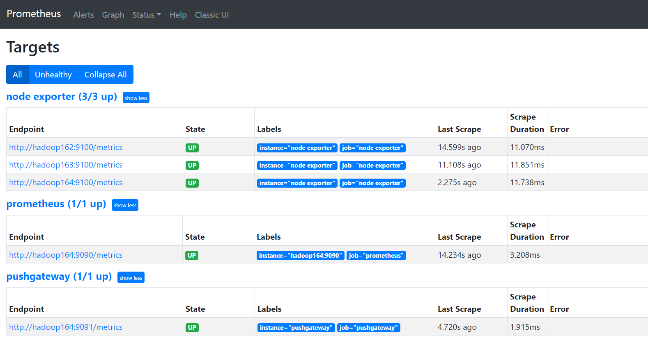Select last scrape value 4.720s ago
The image size is (648, 347).
[x=457, y=327]
